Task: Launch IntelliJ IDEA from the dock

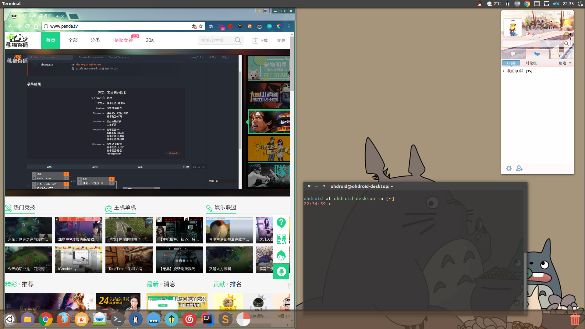Action: click(207, 319)
